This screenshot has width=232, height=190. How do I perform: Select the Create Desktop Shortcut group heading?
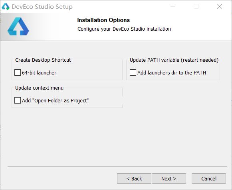click(43, 60)
